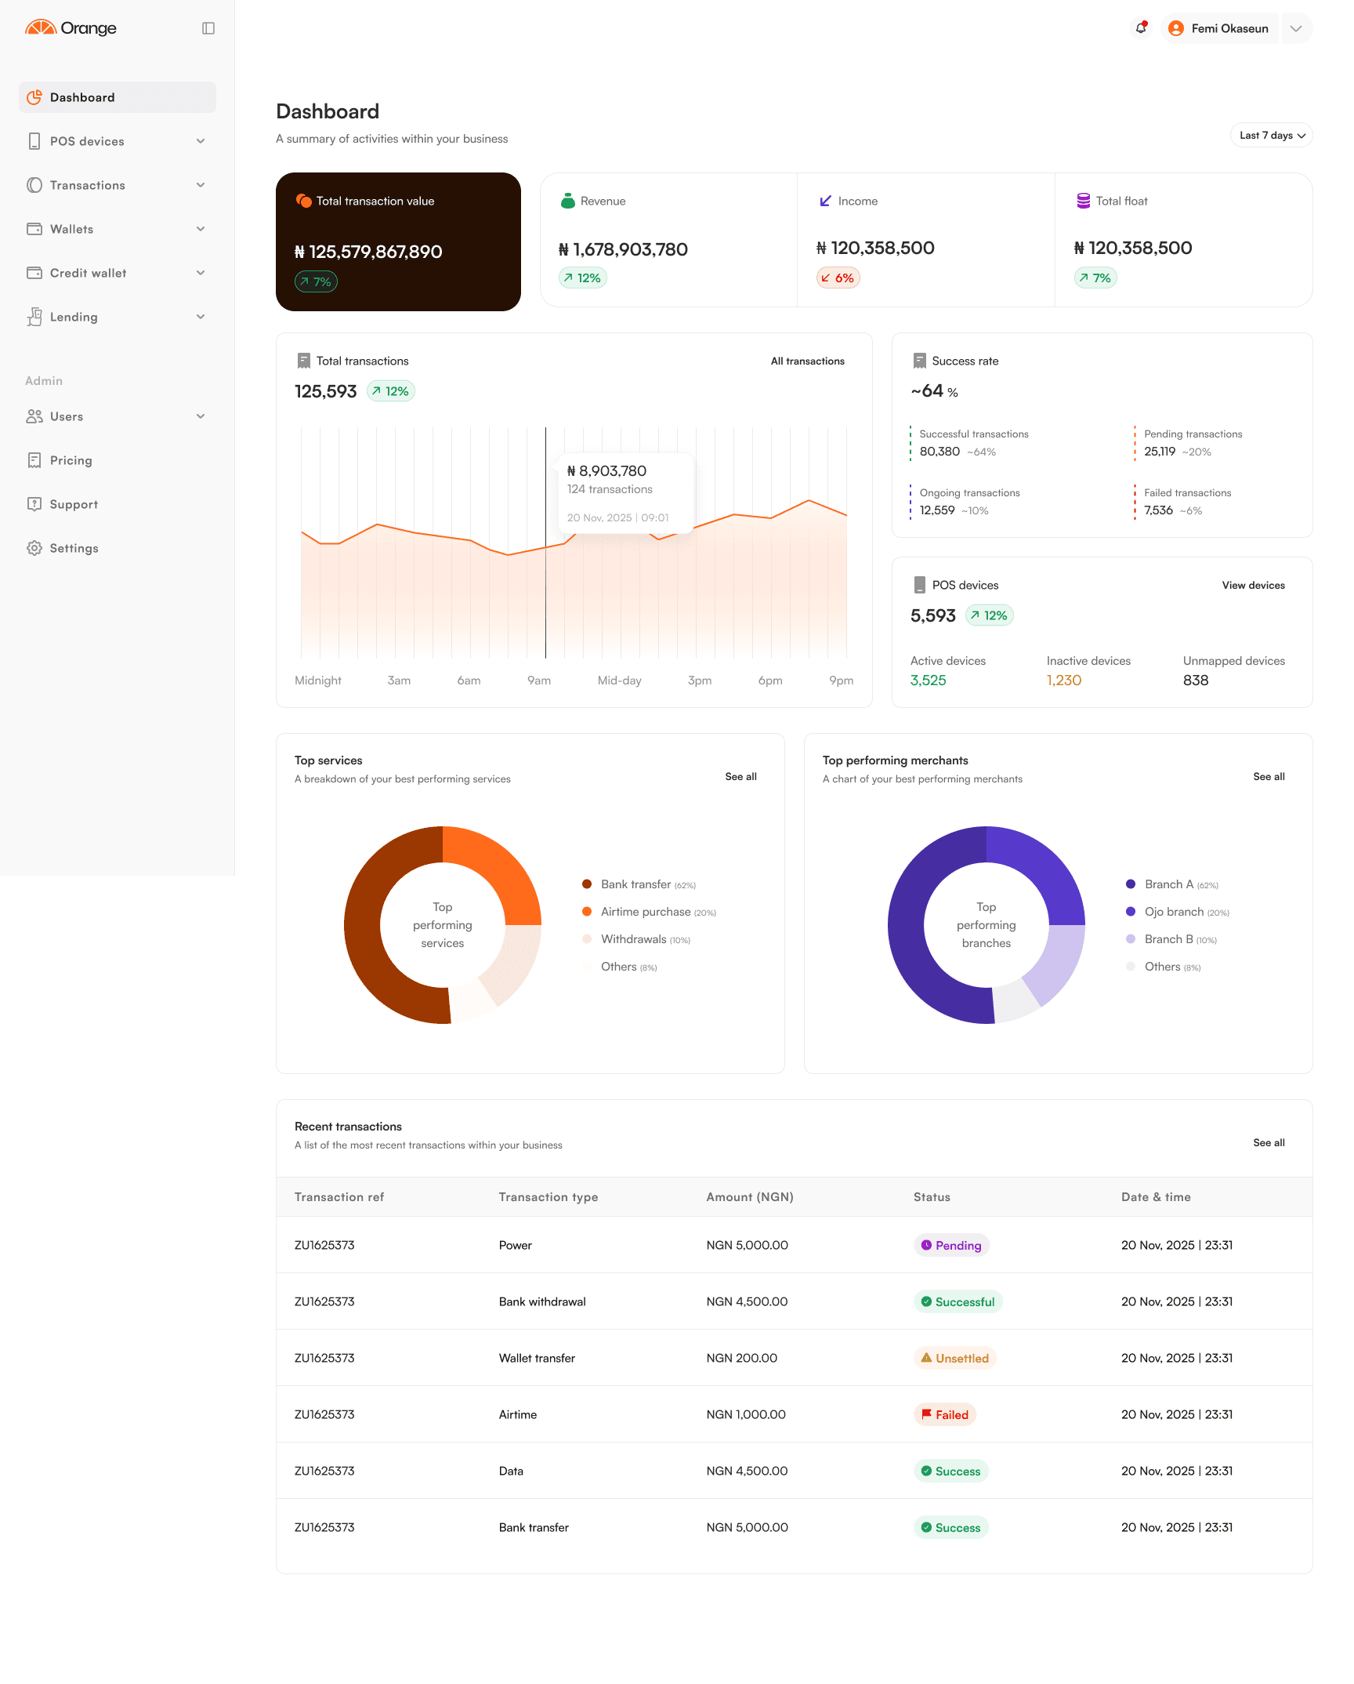Click the Pending status badge
The image size is (1354, 1684).
tap(951, 1245)
